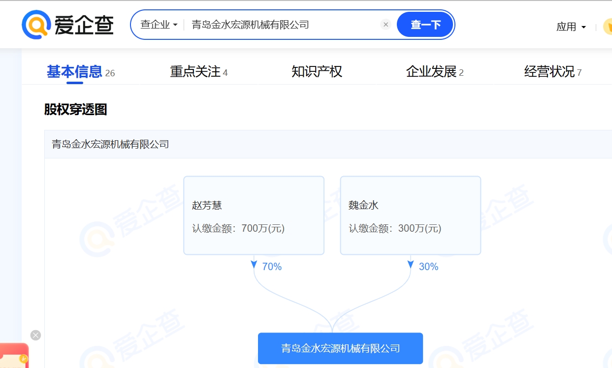Click the 爱企查 logo

coord(67,25)
